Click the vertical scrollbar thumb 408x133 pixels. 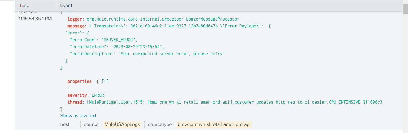(405, 9)
